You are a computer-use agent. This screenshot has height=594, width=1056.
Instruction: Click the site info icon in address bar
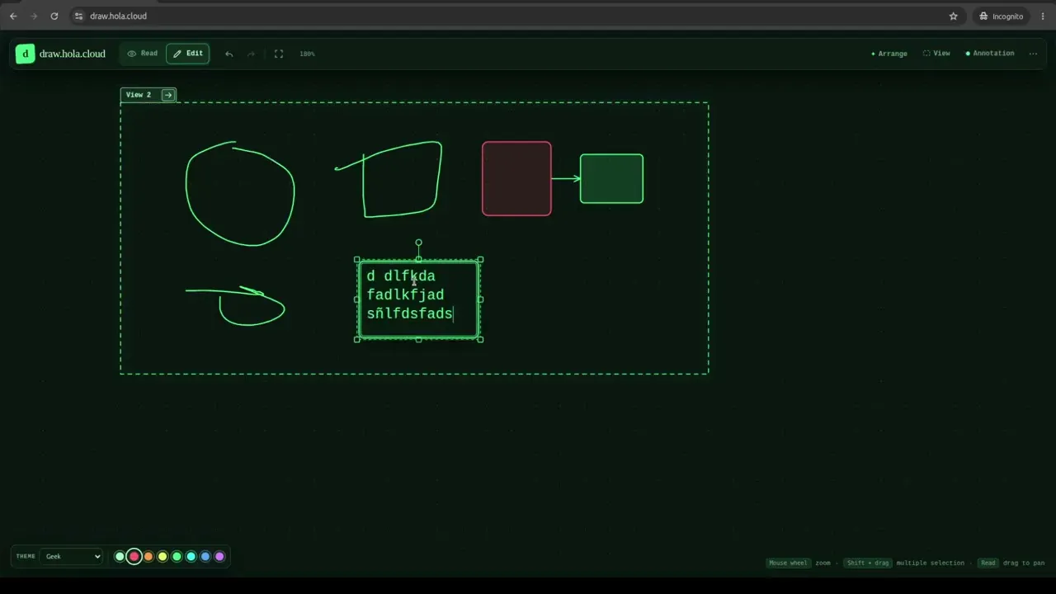[79, 16]
